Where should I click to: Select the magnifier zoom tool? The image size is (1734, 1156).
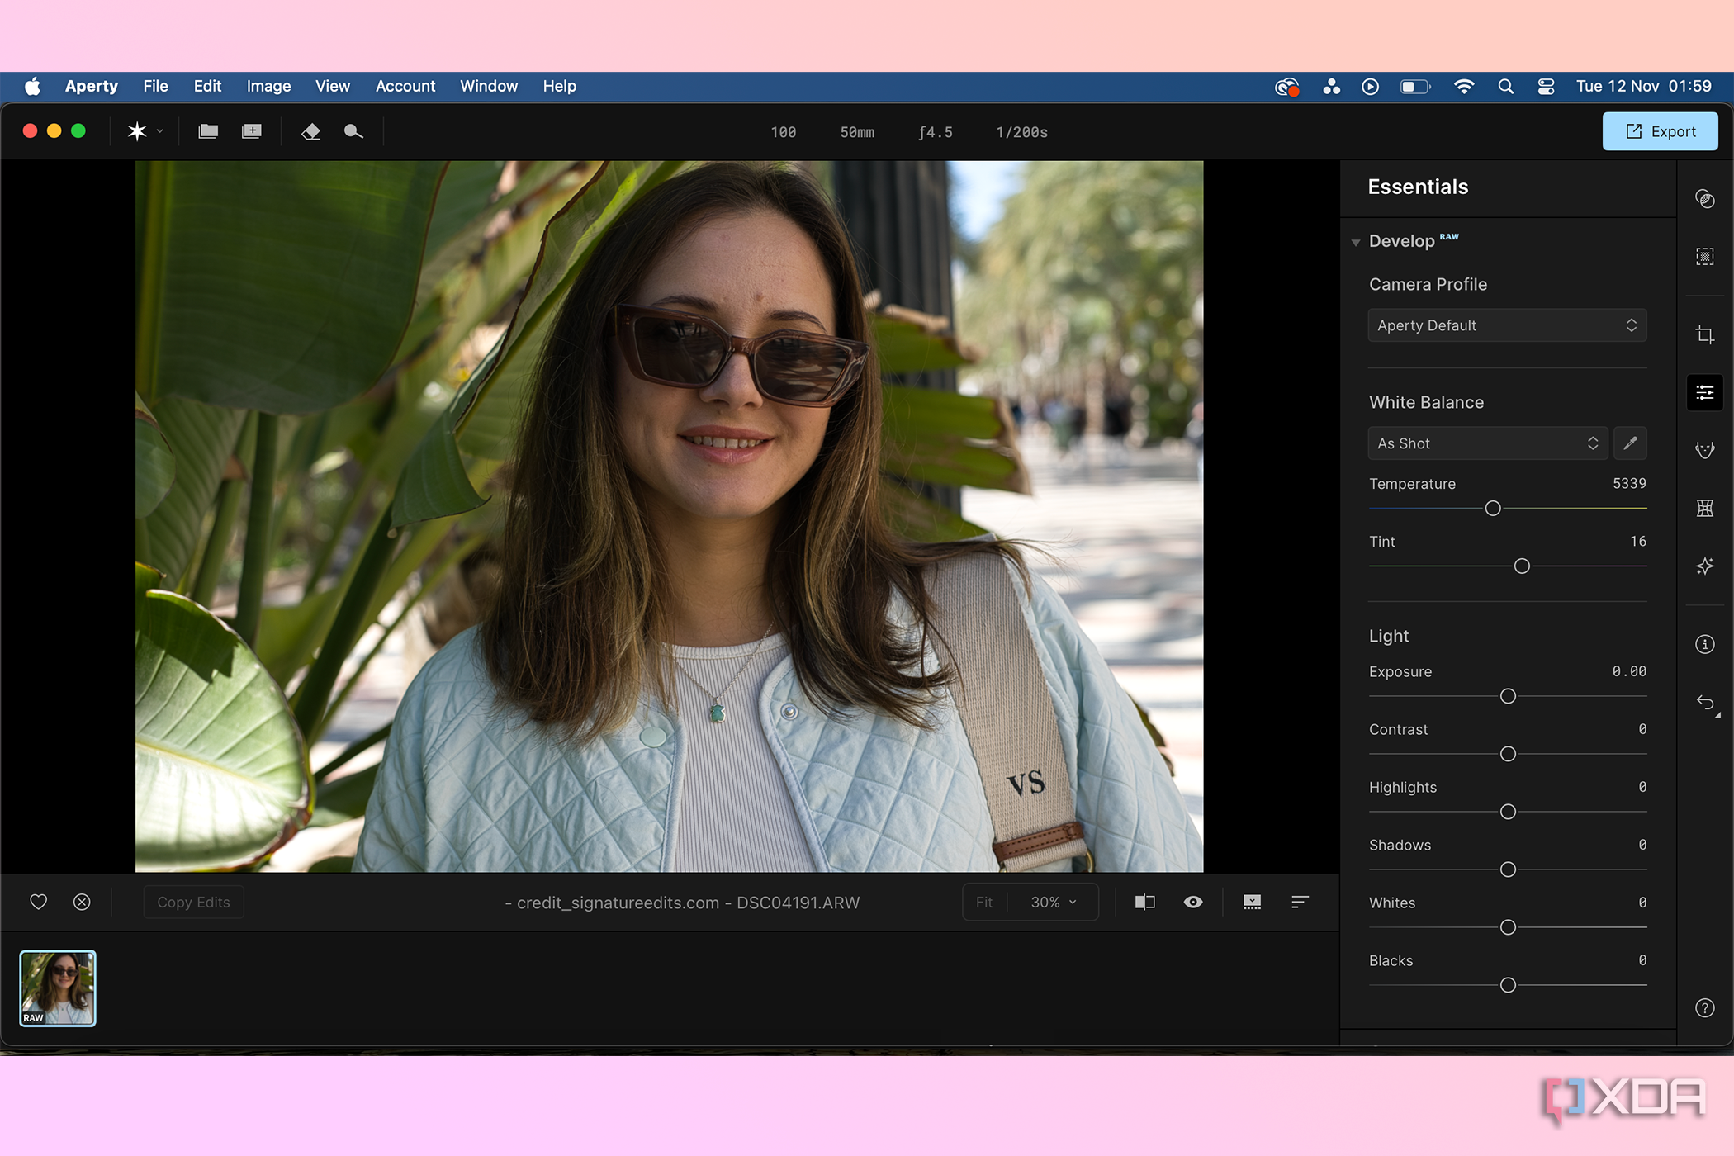coord(353,131)
